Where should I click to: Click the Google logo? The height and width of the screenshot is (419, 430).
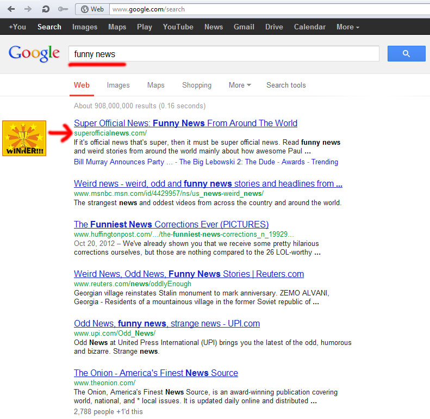34,53
